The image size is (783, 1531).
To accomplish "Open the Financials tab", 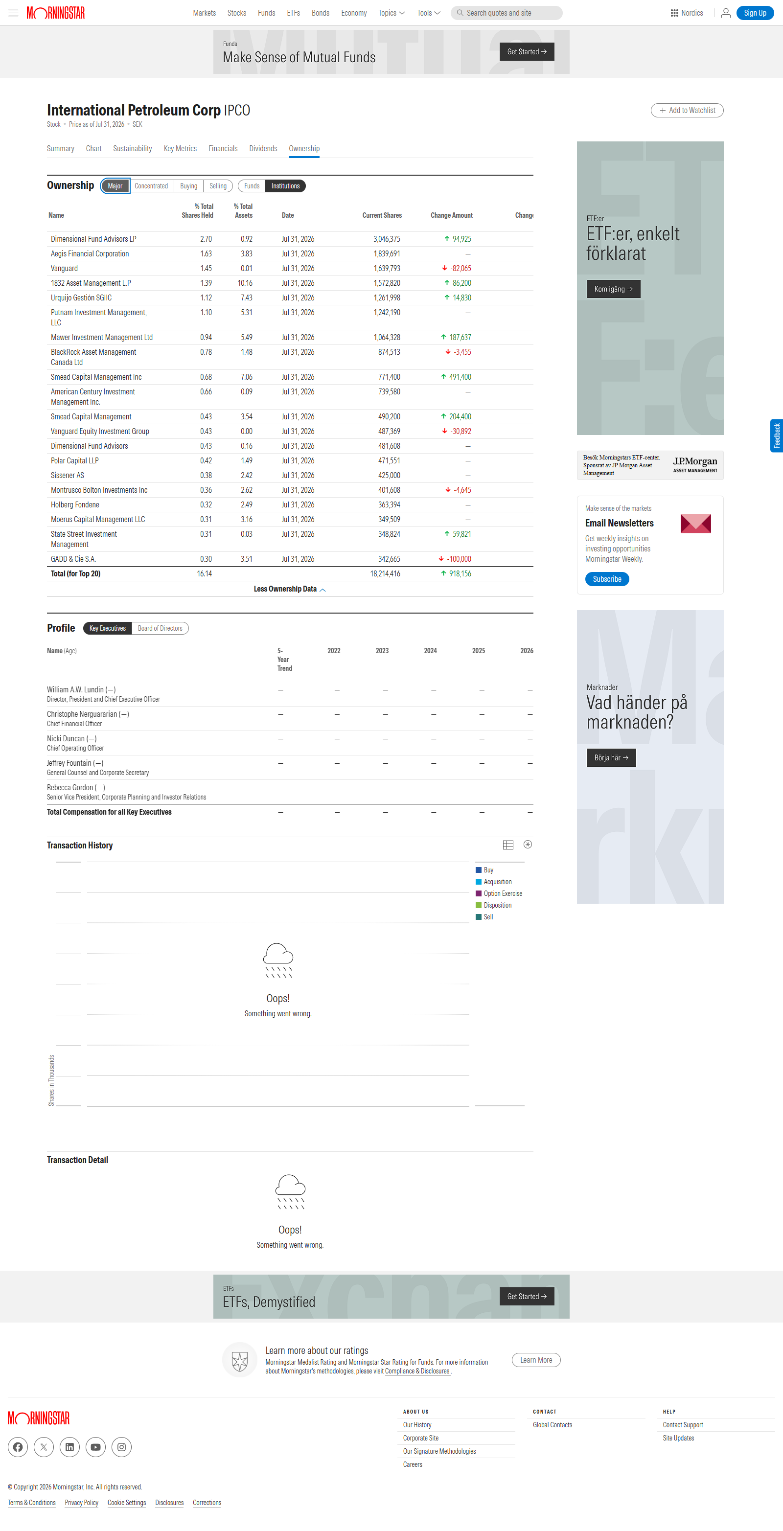I will click(x=223, y=149).
